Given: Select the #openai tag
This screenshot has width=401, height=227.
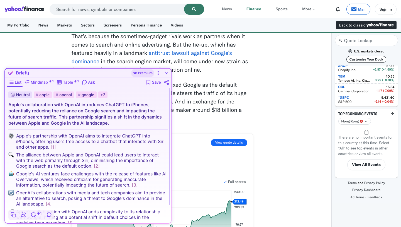Looking at the screenshot, I should tap(64, 95).
